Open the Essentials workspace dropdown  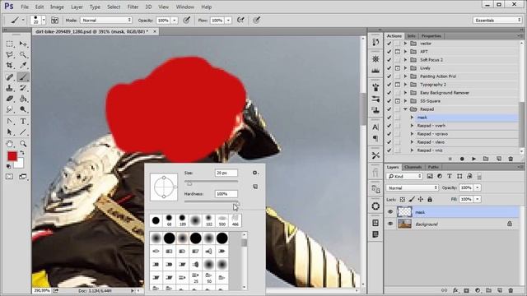[497, 21]
